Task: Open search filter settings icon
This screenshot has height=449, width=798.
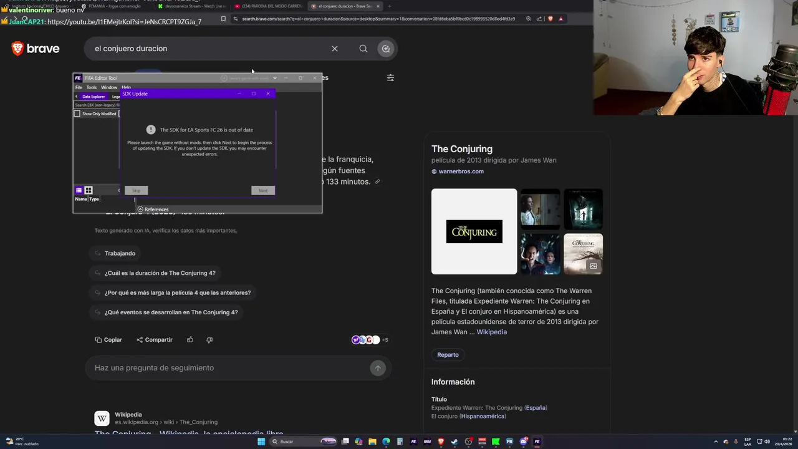Action: [390, 78]
